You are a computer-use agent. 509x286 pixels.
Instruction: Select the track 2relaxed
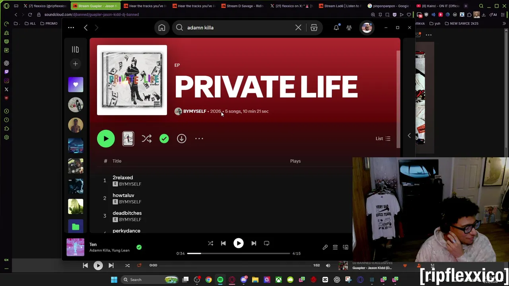[x=122, y=178]
